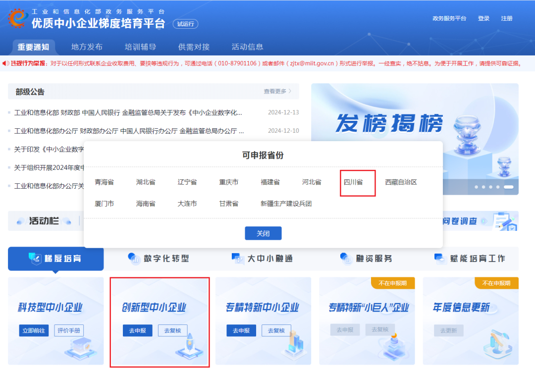Click 不在申报期 badge on 年度信息更新
Image resolution: width=535 pixels, height=370 pixels.
496,283
